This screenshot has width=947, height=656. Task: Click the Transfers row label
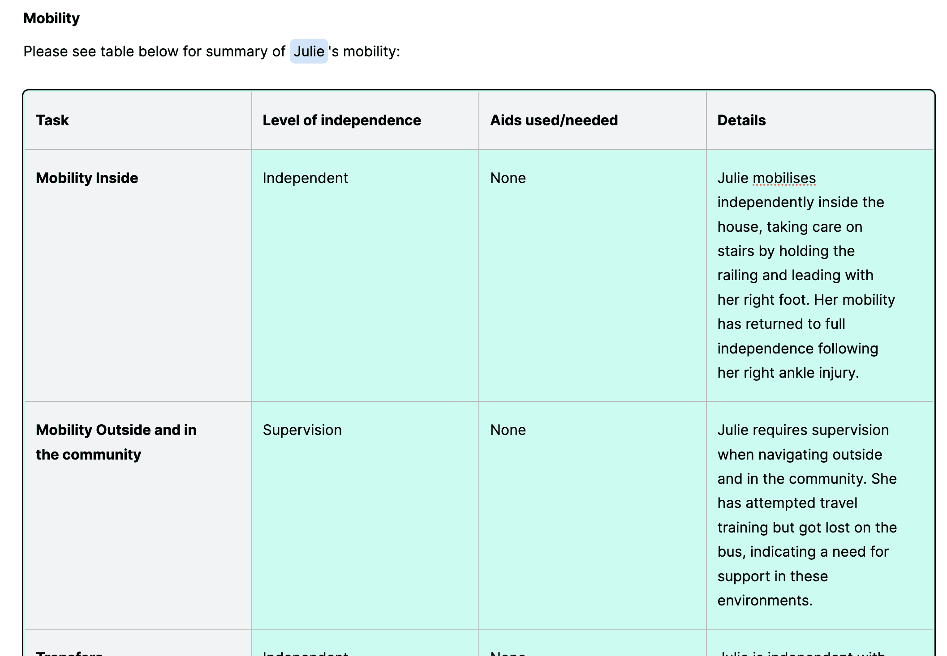pos(69,653)
